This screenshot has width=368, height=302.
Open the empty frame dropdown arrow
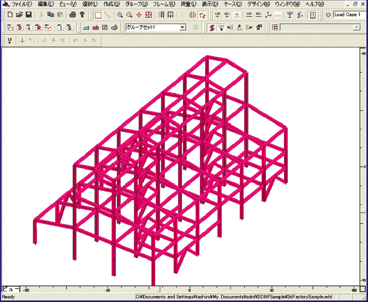point(357,27)
